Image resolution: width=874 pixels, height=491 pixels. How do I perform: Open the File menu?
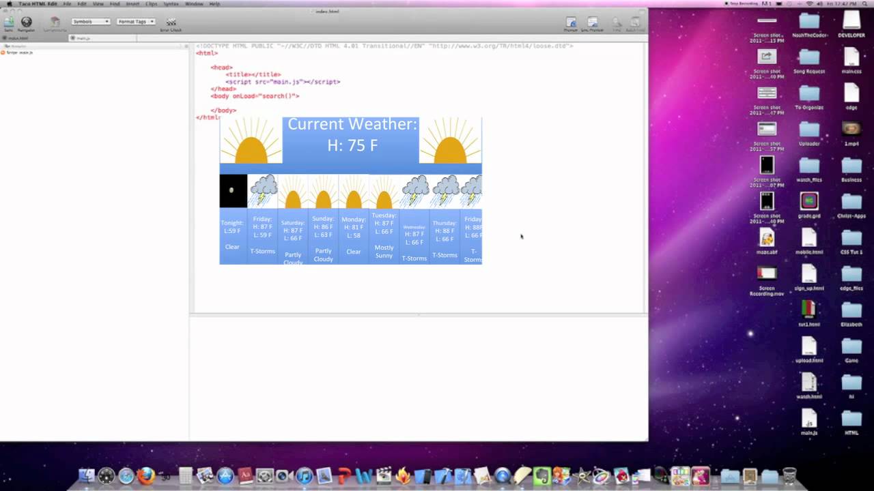(x=68, y=3)
